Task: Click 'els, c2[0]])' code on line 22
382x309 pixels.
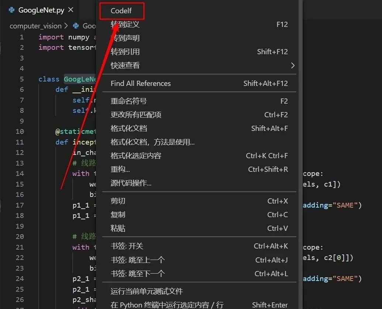Action: pos(328,258)
